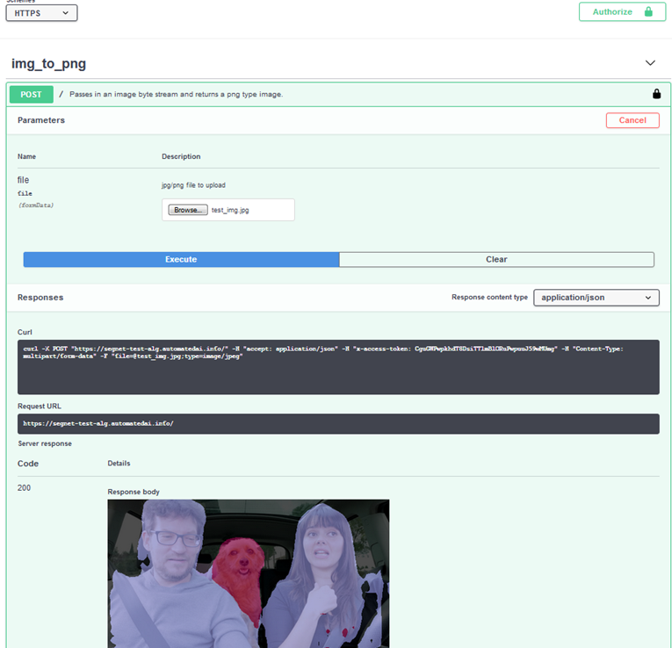This screenshot has width=672, height=648.
Task: Click the black padlock icon on POST row
Action: [656, 94]
